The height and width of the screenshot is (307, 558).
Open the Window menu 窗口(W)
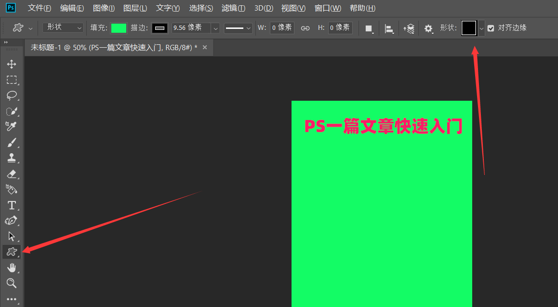click(328, 8)
